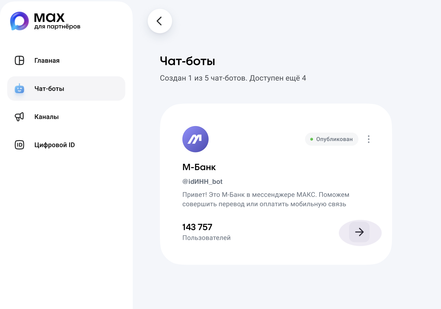
Task: Click the Опубликован status badge
Action: click(332, 139)
